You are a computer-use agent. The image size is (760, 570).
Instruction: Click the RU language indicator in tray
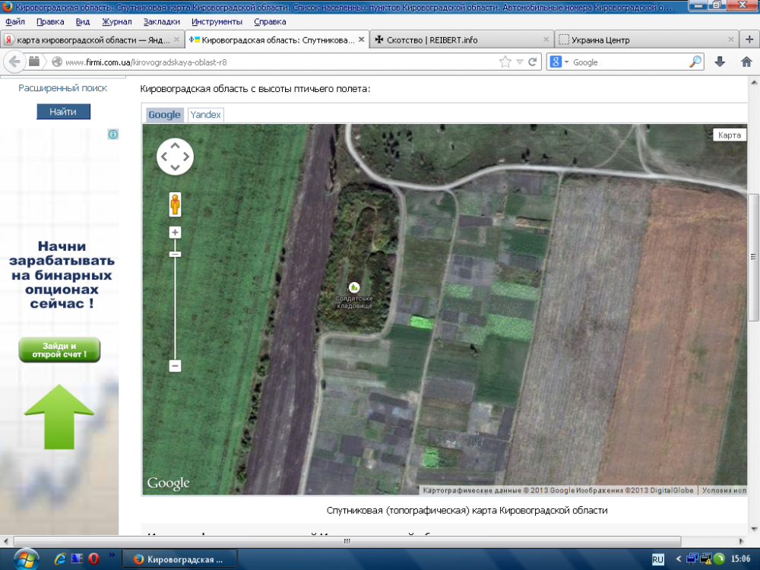[x=657, y=559]
